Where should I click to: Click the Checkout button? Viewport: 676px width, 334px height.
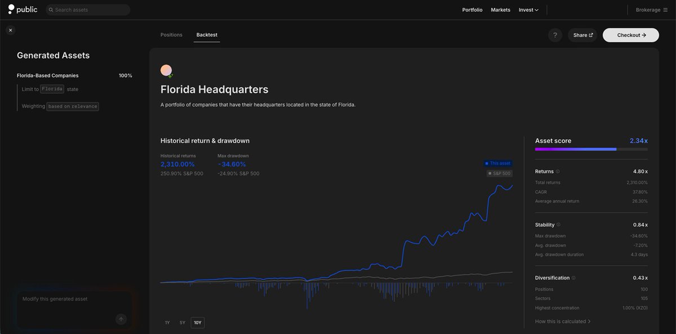click(x=631, y=35)
